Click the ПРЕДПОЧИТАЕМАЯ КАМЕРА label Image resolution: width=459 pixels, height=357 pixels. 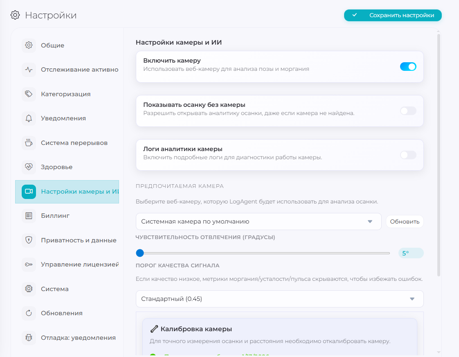coord(180,186)
